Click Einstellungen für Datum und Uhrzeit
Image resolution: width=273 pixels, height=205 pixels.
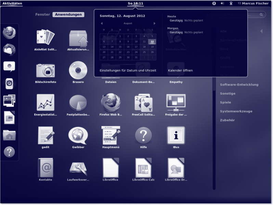(128, 70)
